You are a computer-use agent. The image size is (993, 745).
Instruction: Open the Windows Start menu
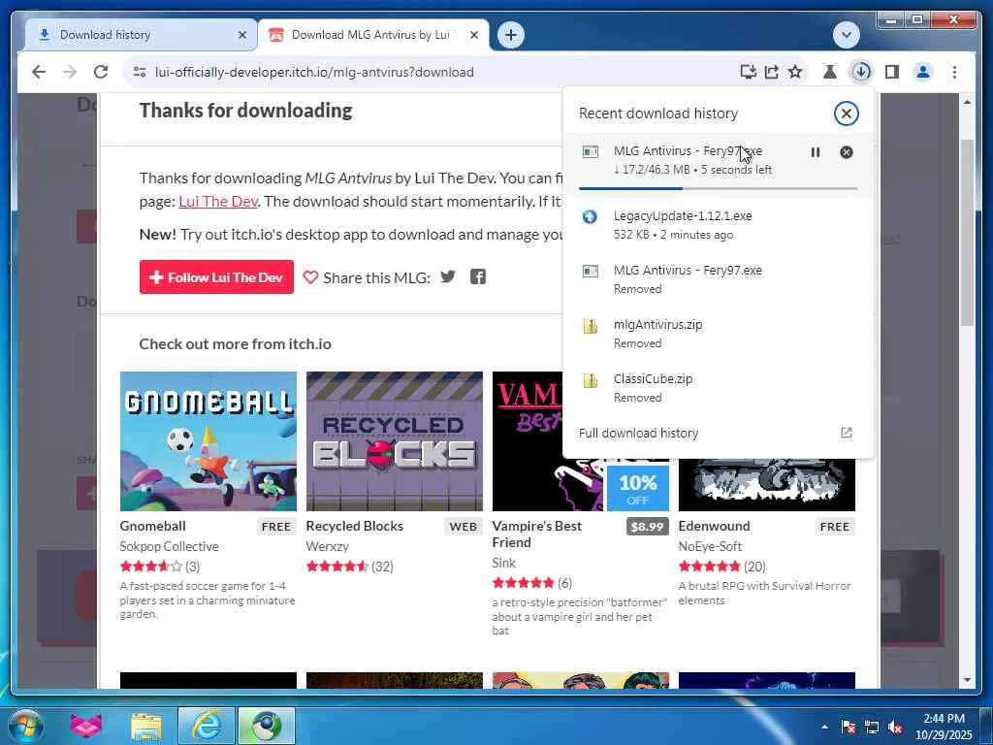[25, 726]
